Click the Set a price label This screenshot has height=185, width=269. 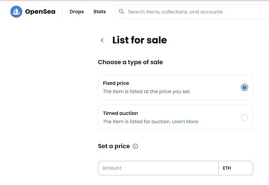(x=114, y=146)
